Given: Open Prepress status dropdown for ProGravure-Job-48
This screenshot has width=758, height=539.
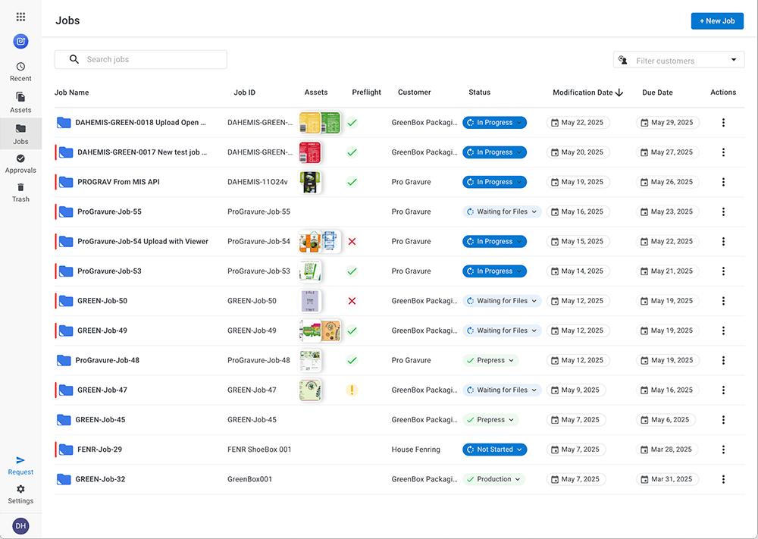Looking at the screenshot, I should click(x=490, y=361).
